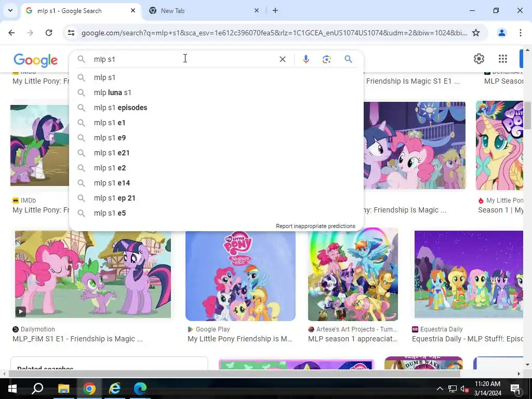Select suggestion 'mlp s1 episodes'
Screen dimensions: 532x399
pyautogui.click(x=216, y=108)
